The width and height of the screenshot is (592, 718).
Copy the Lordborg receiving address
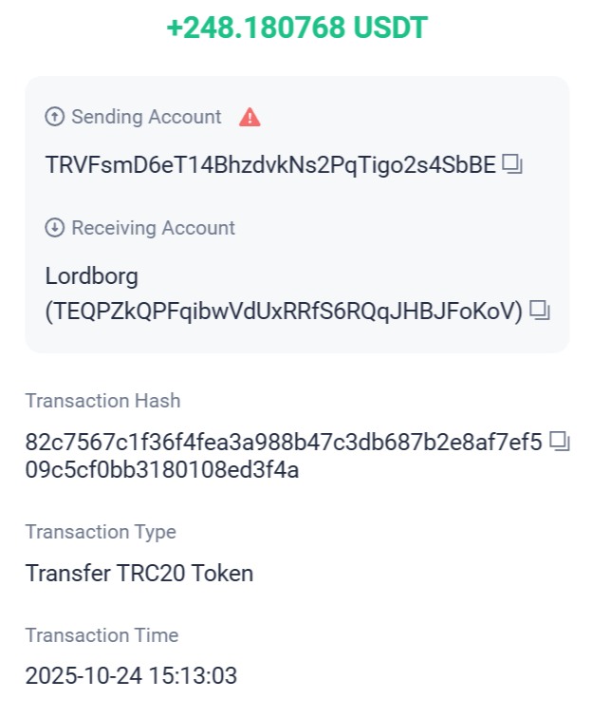[540, 310]
